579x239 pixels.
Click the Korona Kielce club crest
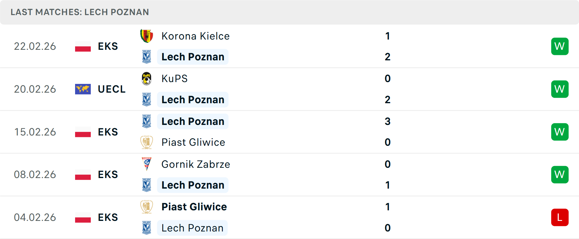(x=147, y=36)
